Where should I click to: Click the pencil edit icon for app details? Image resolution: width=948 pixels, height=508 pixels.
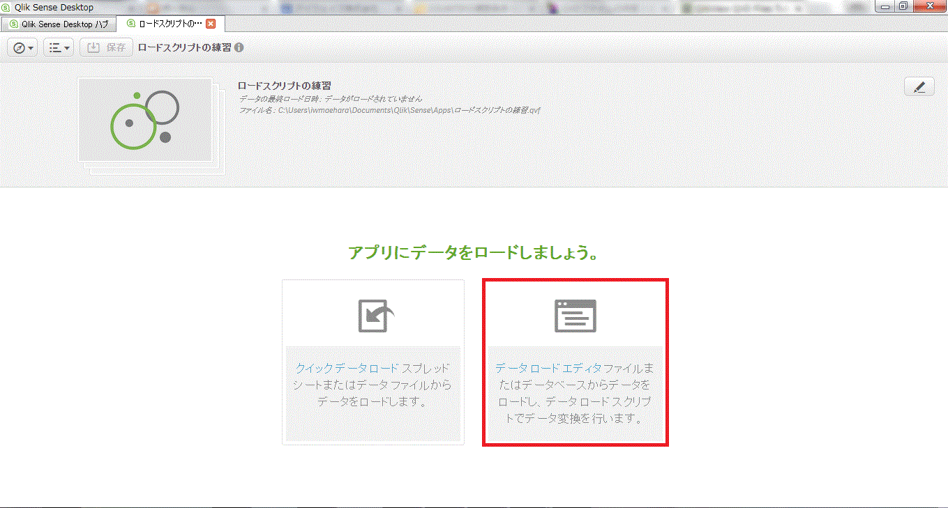click(x=919, y=86)
